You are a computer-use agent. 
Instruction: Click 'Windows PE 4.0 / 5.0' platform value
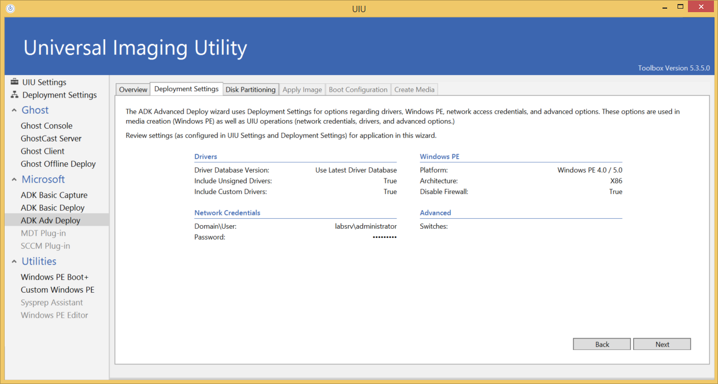[x=590, y=170]
